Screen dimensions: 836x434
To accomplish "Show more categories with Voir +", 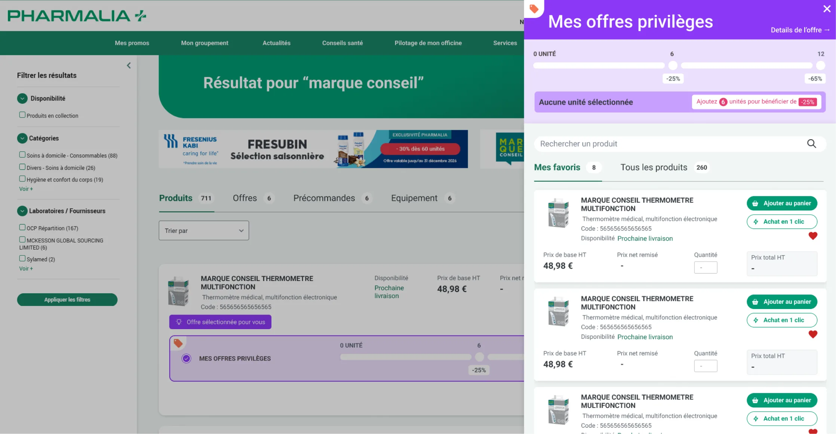I will point(26,189).
